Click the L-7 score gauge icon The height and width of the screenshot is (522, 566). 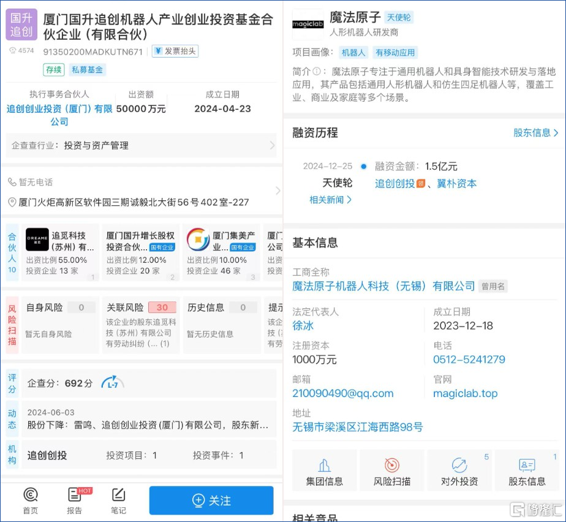coord(113,384)
